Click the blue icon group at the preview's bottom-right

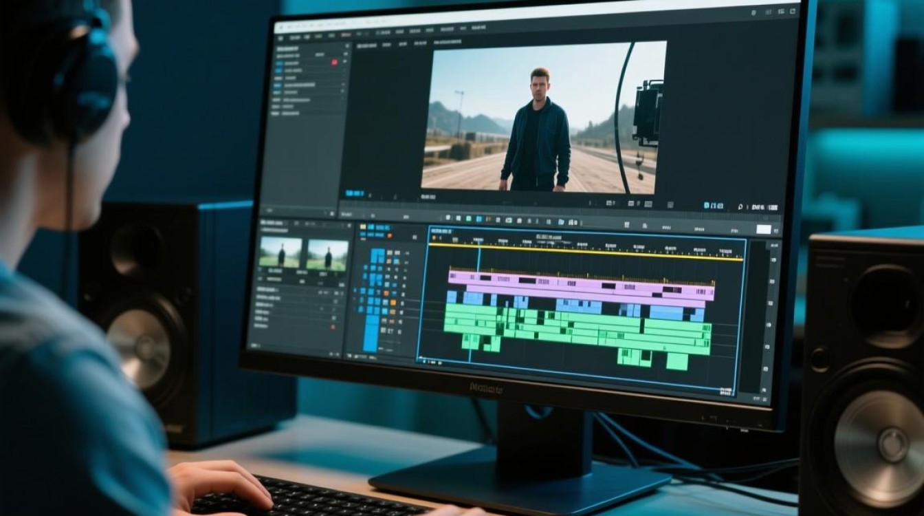(712, 205)
